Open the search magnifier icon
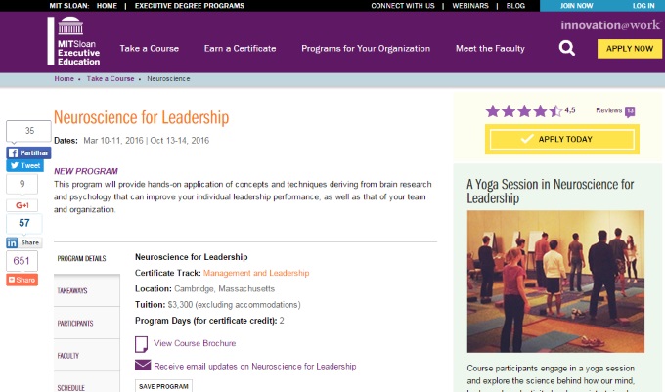Screen dimensions: 665x392 [566, 48]
